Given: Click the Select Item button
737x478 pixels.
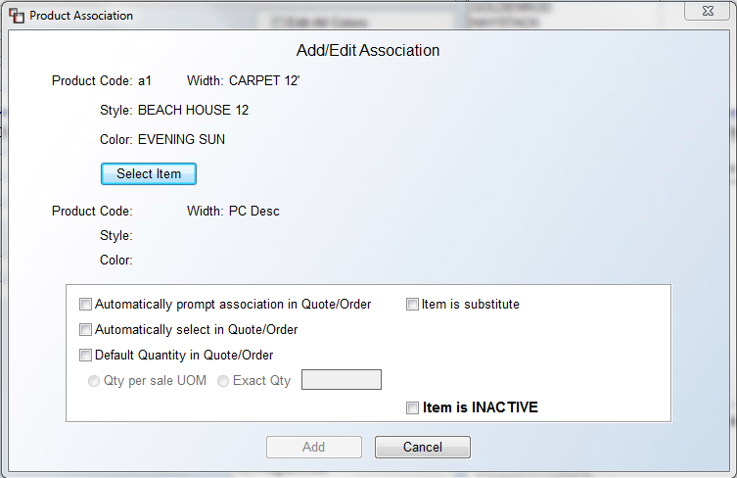Looking at the screenshot, I should click(x=149, y=174).
